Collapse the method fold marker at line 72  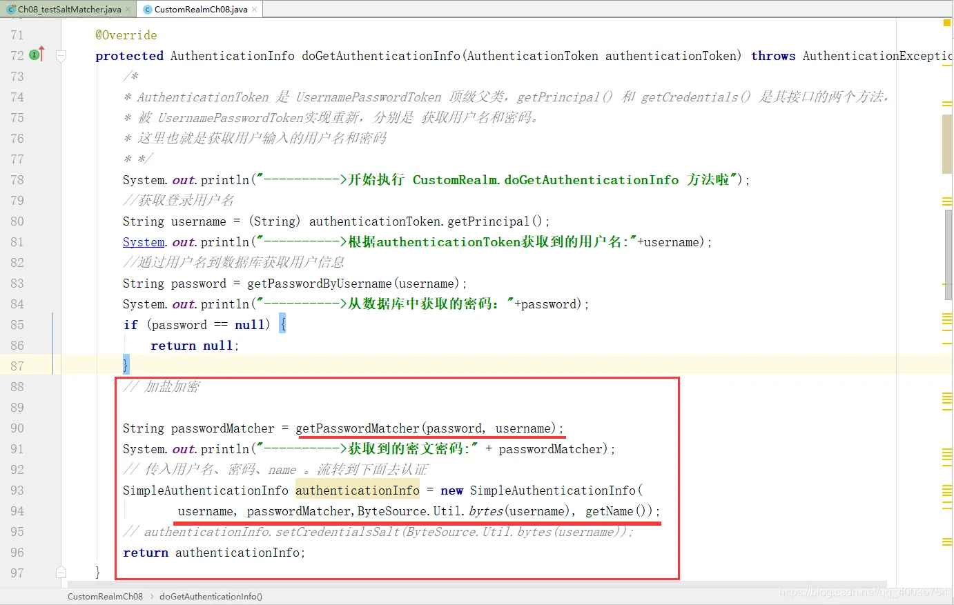click(x=61, y=55)
